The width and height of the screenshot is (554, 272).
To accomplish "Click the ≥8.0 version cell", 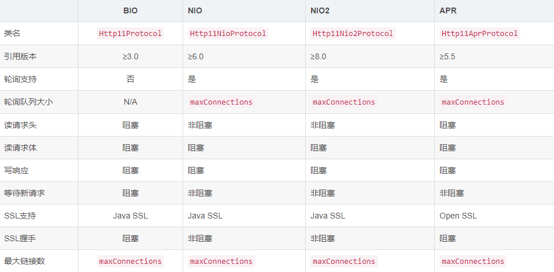I will 318,56.
